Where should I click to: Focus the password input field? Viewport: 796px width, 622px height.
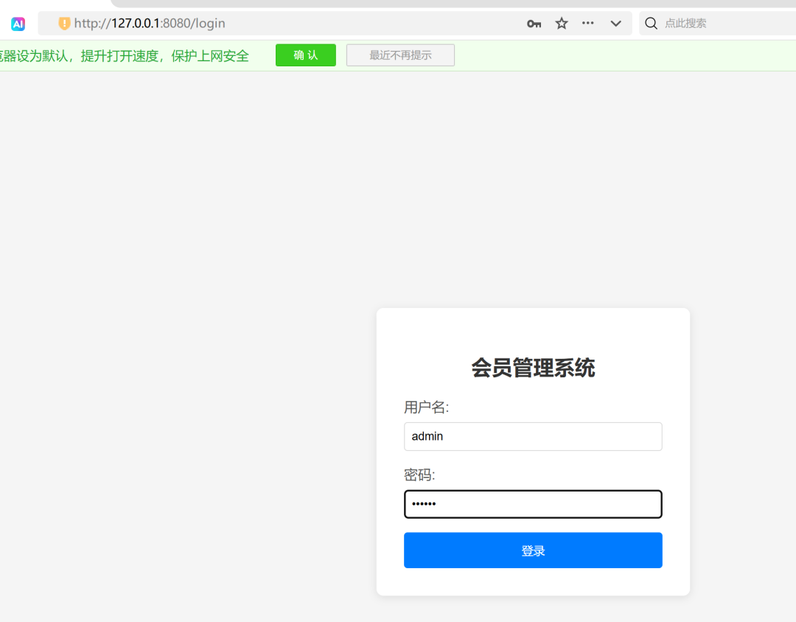(x=533, y=503)
